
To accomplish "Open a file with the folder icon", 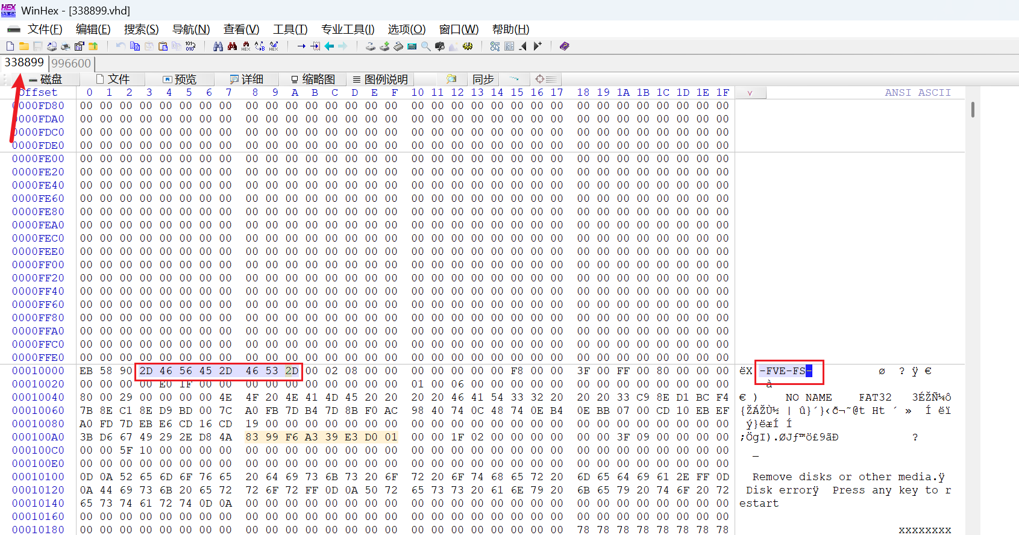I will pos(24,46).
